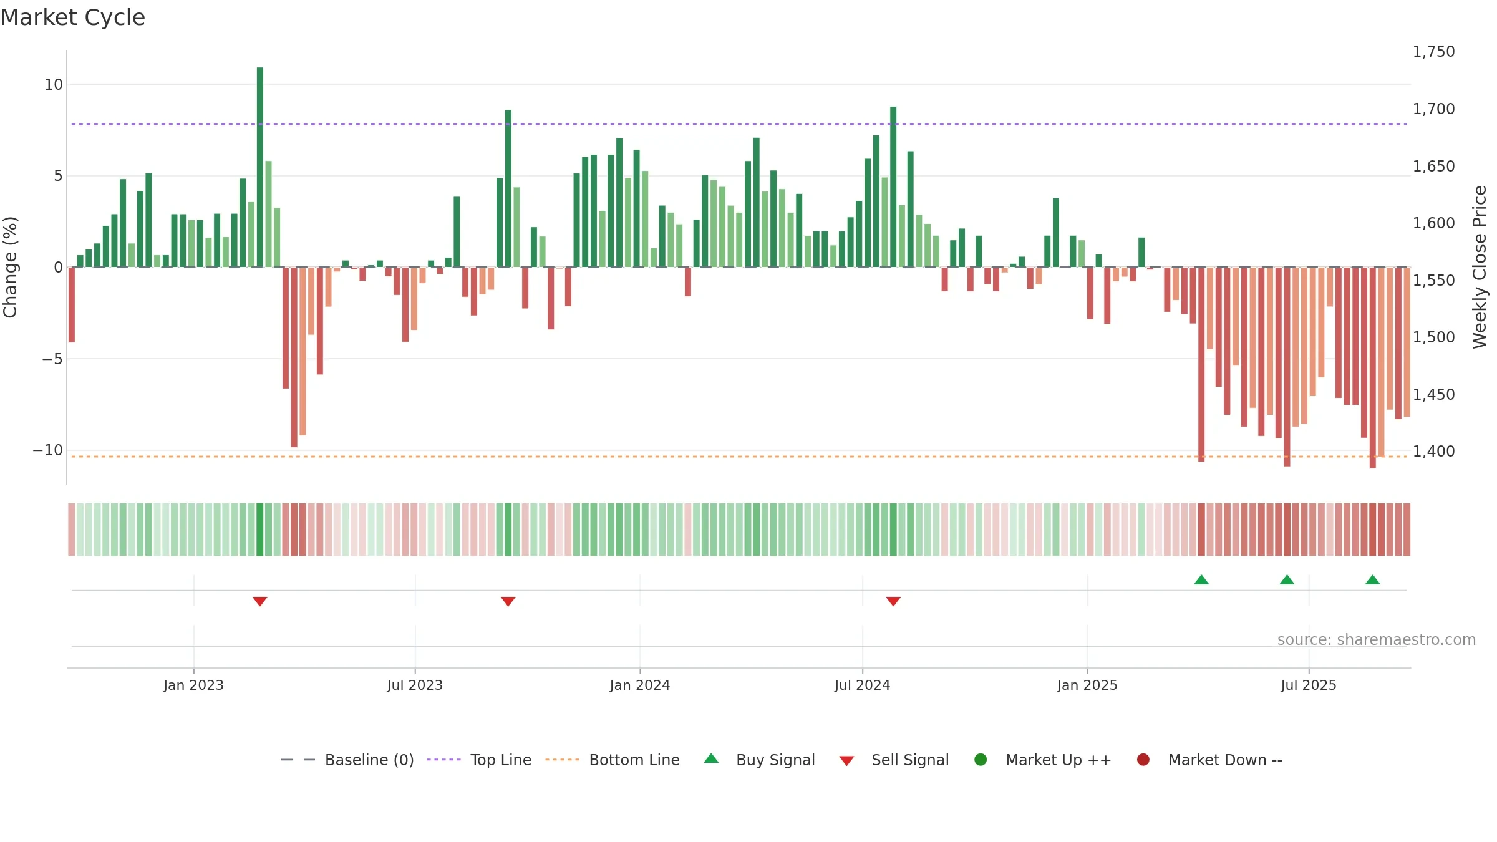Screen dimensions: 1497x842
Task: Toggle the Bottom Line legend entry
Action: [613, 760]
